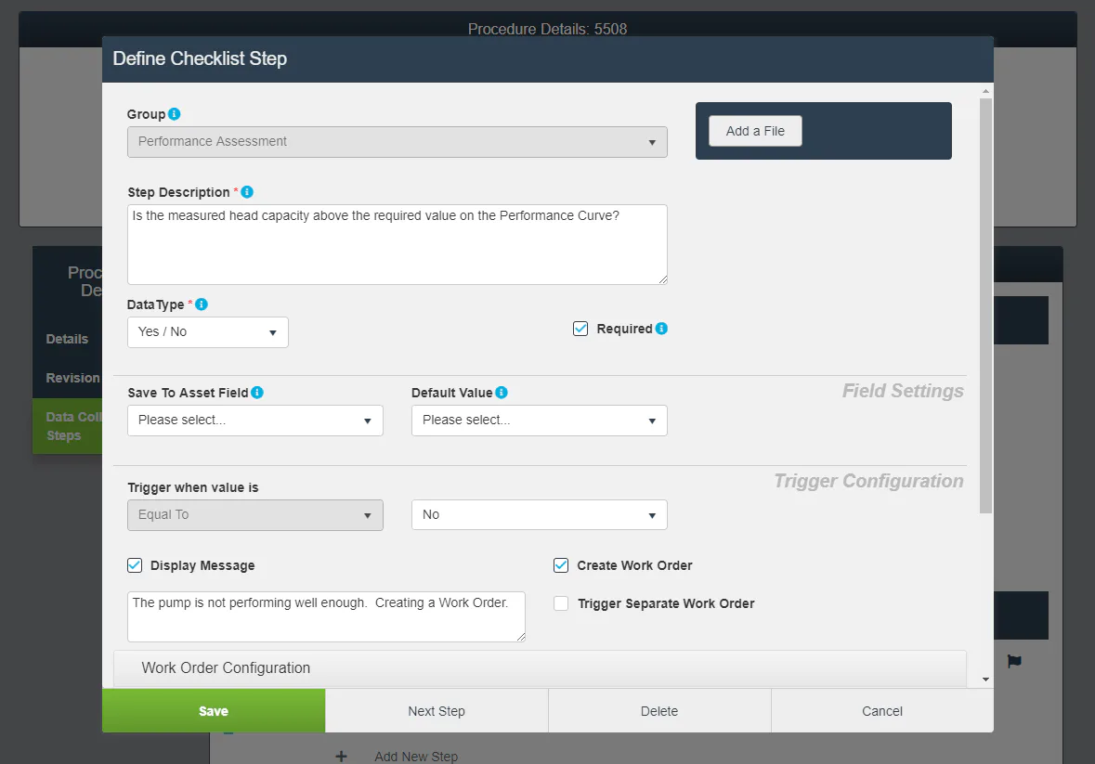The height and width of the screenshot is (764, 1095).
Task: Click the dialog's vertical scrollbar thumb
Action: [985, 305]
